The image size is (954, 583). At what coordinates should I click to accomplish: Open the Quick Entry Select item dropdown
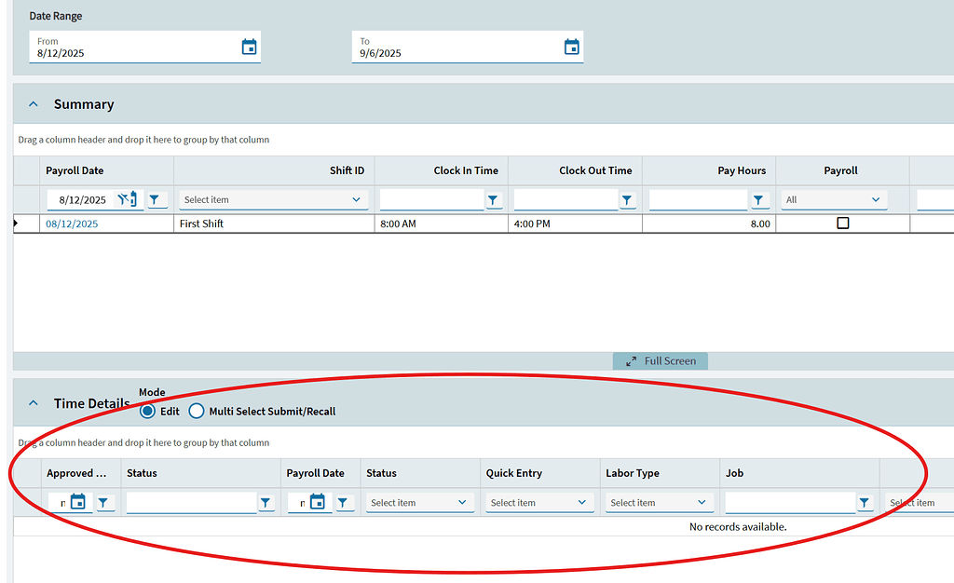click(x=539, y=502)
